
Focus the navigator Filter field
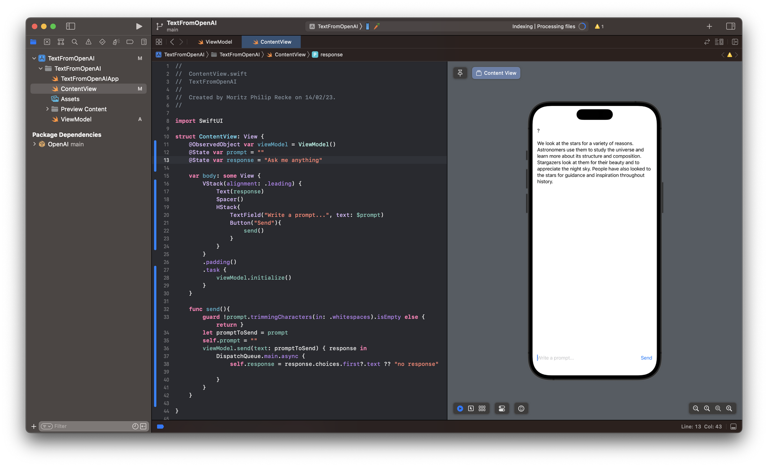coord(90,426)
